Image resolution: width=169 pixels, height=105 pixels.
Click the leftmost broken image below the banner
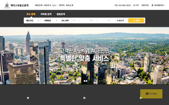pyautogui.click(x=28, y=98)
